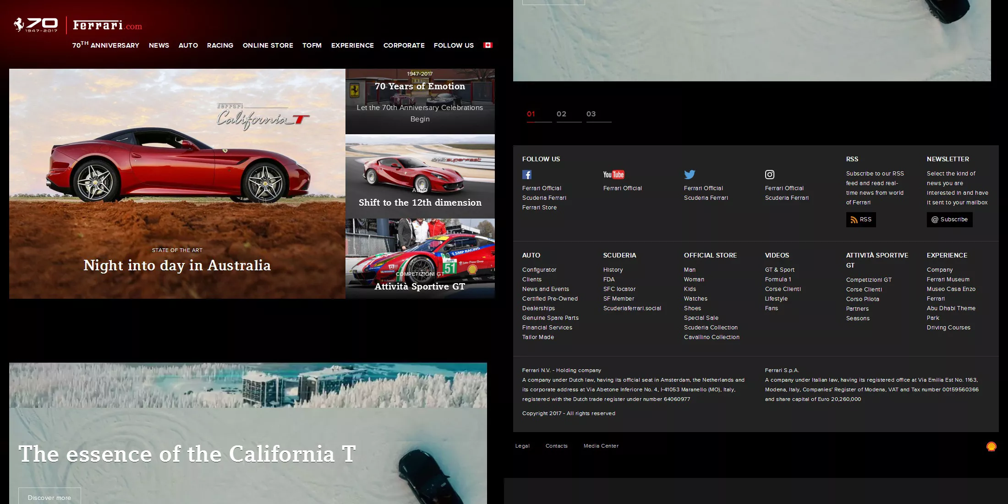
Task: Open the Ferrari.com home logo
Action: click(x=107, y=25)
